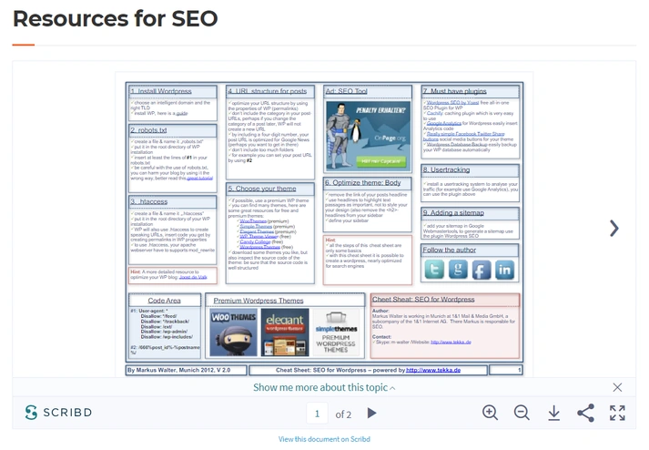This screenshot has height=450, width=649.
Task: Dismiss the topic bar with X
Action: (617, 387)
